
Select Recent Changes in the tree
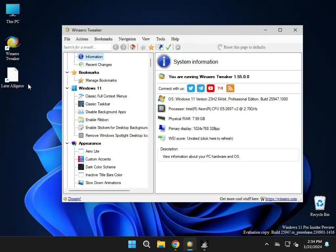[x=98, y=65]
